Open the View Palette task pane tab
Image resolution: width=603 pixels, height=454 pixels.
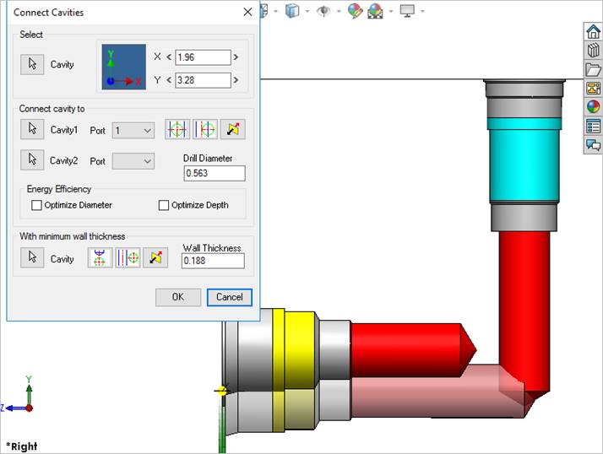[593, 89]
